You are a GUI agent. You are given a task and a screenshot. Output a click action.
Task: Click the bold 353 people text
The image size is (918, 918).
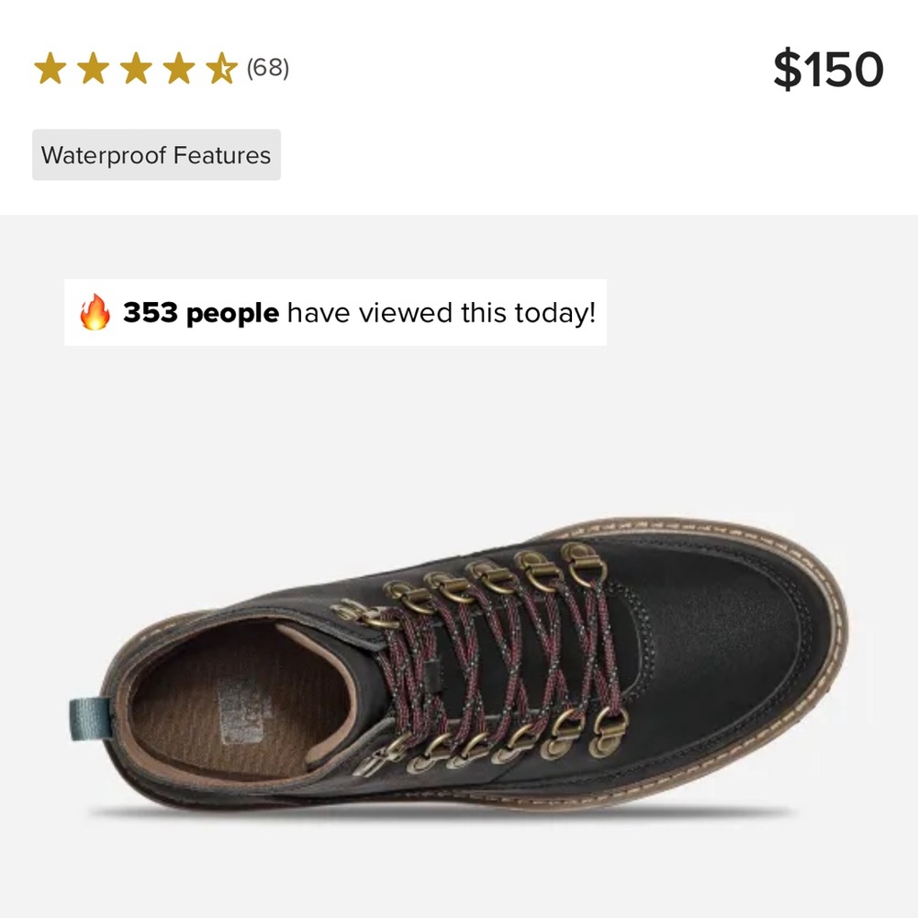(202, 312)
